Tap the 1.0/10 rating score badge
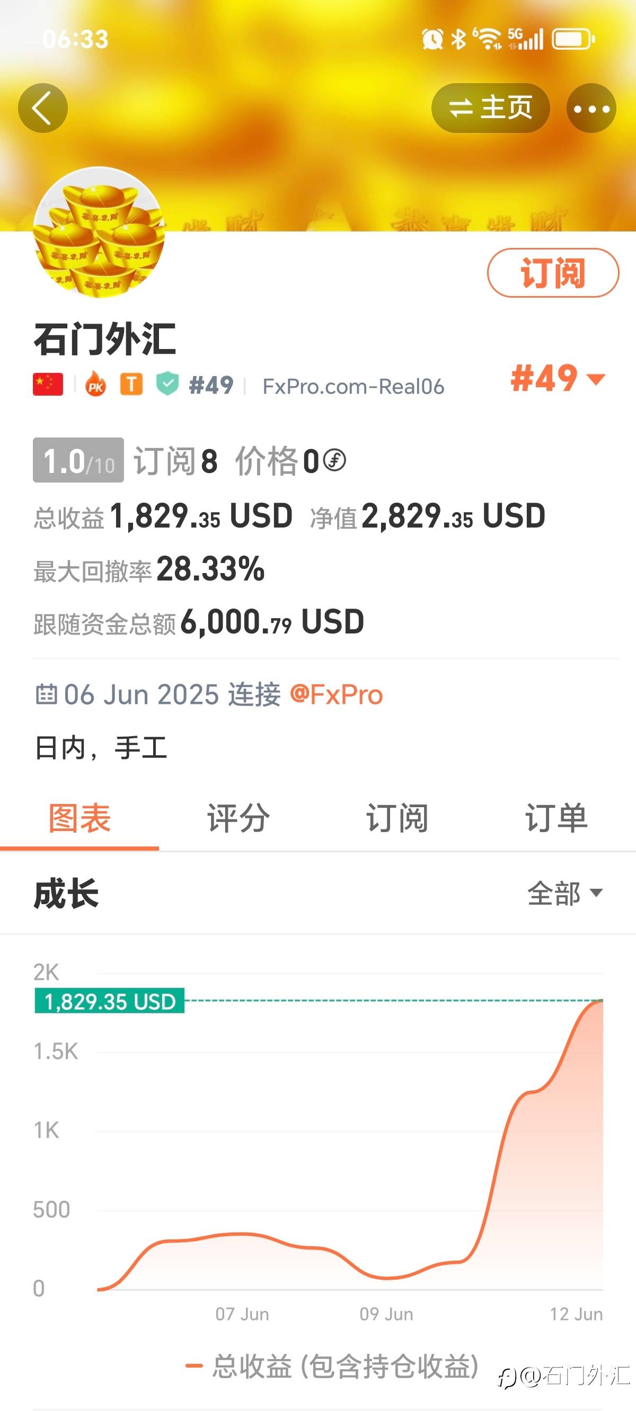Screen dimensions: 636x1411 (78, 460)
